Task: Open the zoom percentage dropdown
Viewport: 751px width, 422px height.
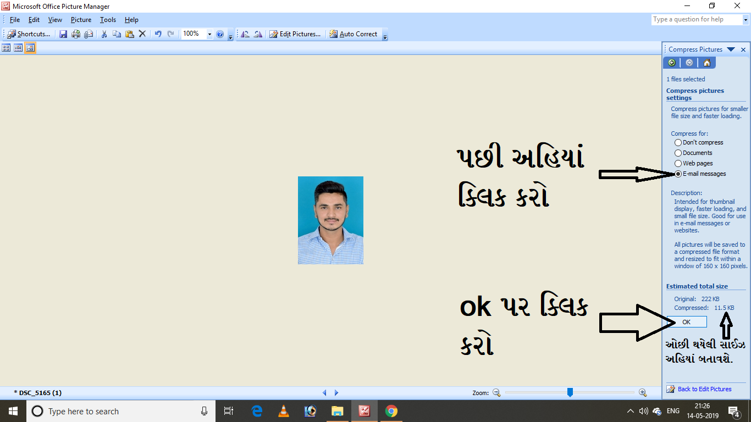Action: (209, 34)
